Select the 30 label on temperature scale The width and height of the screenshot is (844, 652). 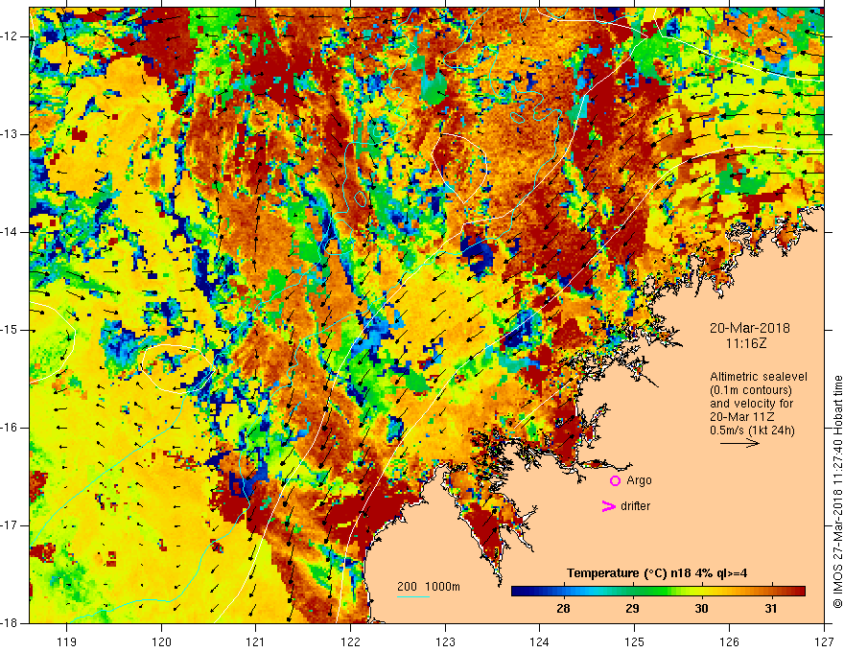(701, 609)
